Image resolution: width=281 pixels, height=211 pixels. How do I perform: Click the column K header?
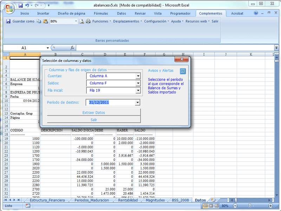(251, 54)
